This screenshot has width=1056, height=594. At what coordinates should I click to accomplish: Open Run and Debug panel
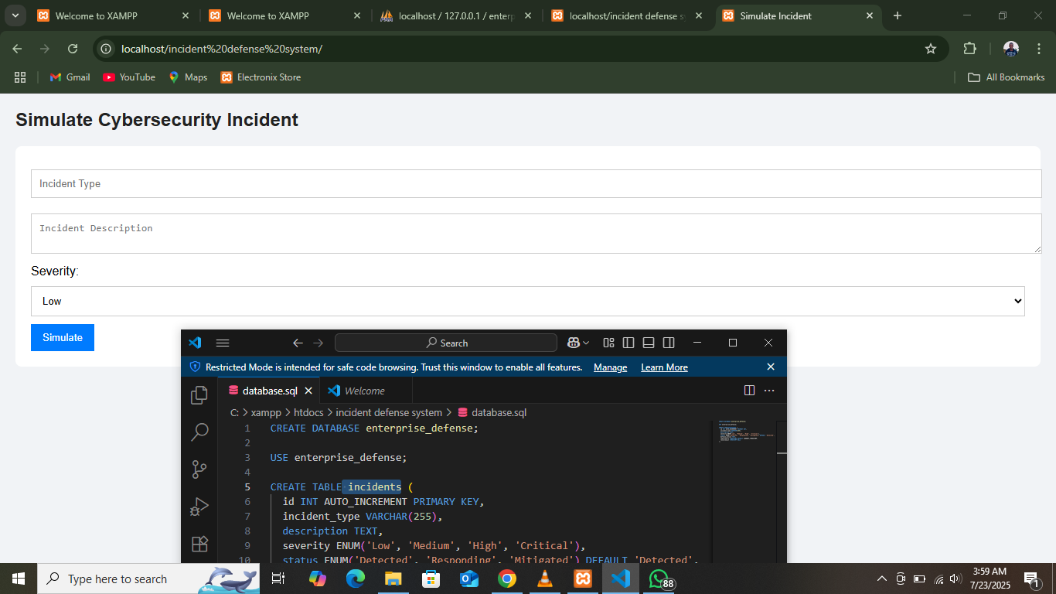199,507
